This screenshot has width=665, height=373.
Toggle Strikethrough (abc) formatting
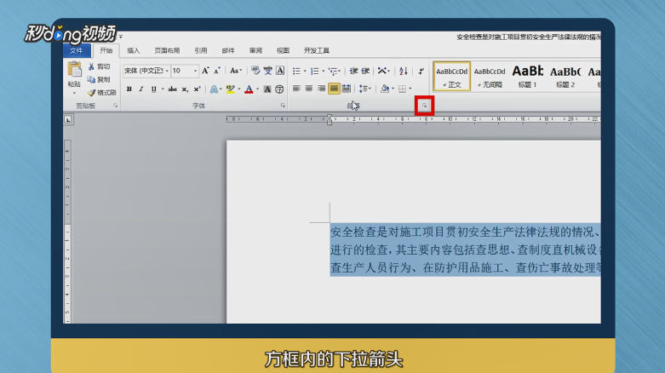click(x=172, y=89)
